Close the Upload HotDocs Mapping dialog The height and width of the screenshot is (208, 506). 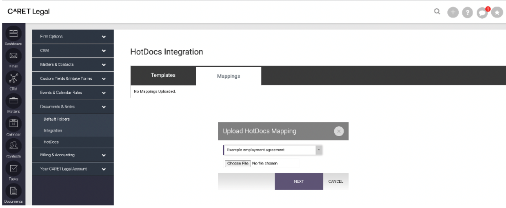coord(339,131)
